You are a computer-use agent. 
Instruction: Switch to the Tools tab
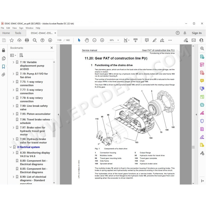[x=18, y=33]
